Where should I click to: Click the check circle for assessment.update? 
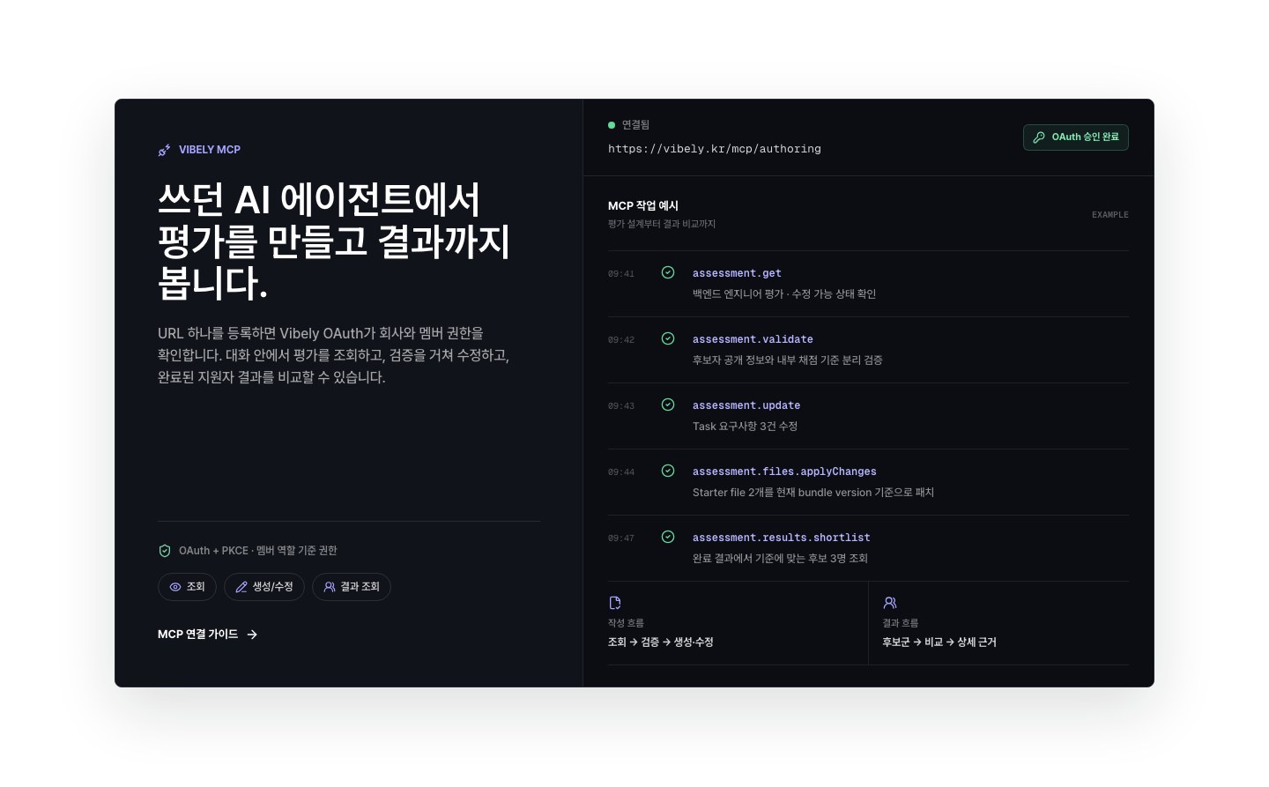[668, 405]
